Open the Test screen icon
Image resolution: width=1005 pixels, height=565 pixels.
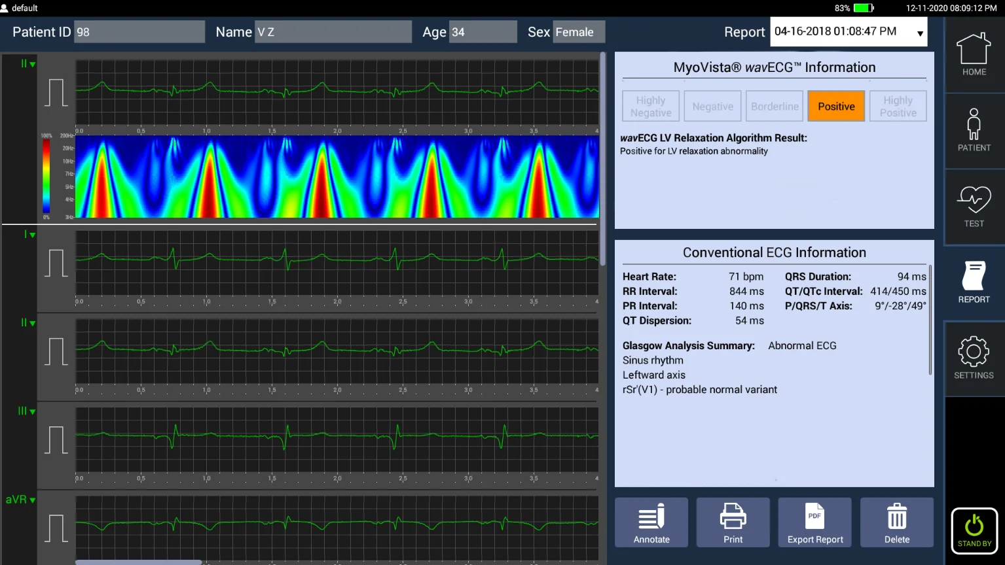(x=974, y=206)
